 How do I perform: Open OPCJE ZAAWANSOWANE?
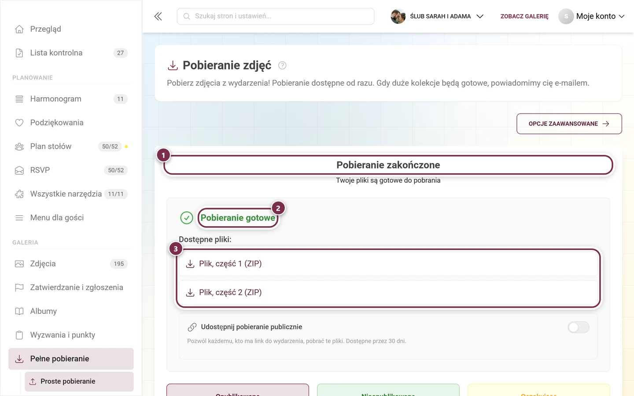[569, 124]
